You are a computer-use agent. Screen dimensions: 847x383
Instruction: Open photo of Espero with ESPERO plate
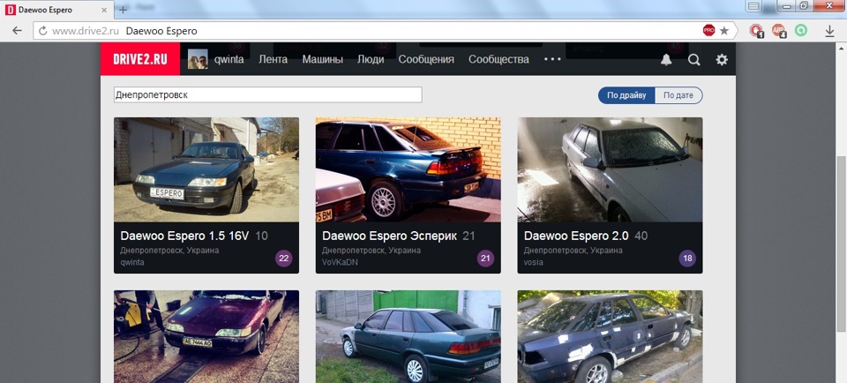pos(206,169)
